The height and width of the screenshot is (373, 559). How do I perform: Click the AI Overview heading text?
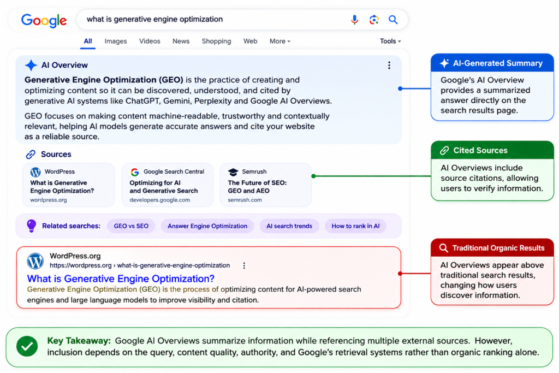64,65
